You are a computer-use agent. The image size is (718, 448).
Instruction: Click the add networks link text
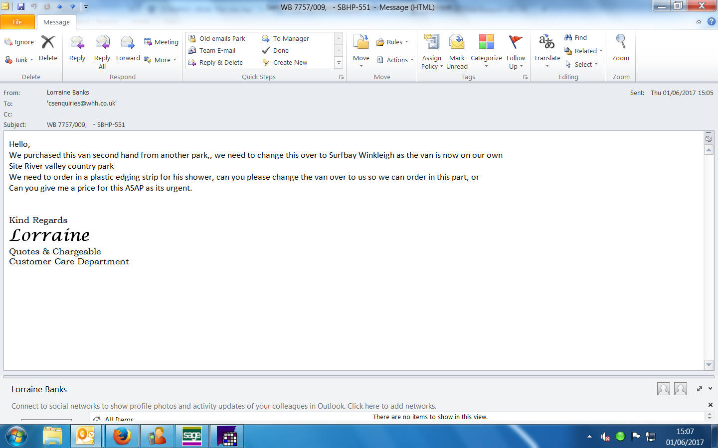click(x=392, y=406)
